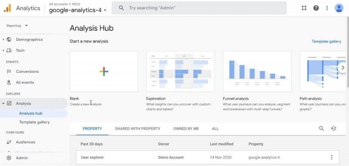Image resolution: width=349 pixels, height=166 pixels.
Task: Click the colorful plus icon for Blank
Action: coord(104,71)
